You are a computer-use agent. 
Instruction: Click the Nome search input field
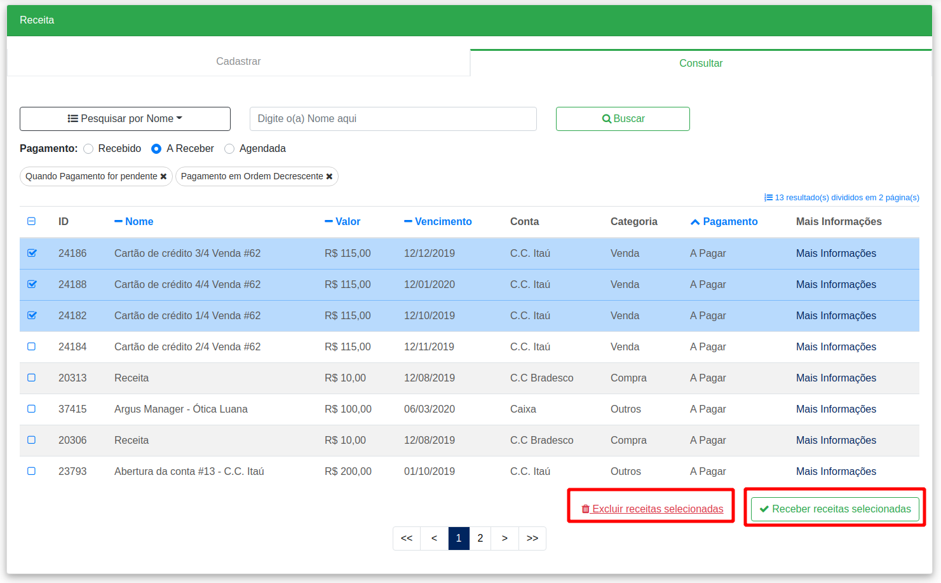(393, 119)
